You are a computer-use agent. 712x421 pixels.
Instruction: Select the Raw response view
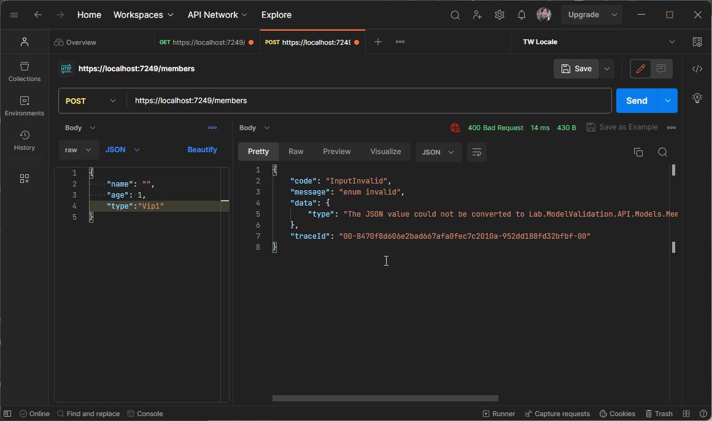[x=296, y=152]
